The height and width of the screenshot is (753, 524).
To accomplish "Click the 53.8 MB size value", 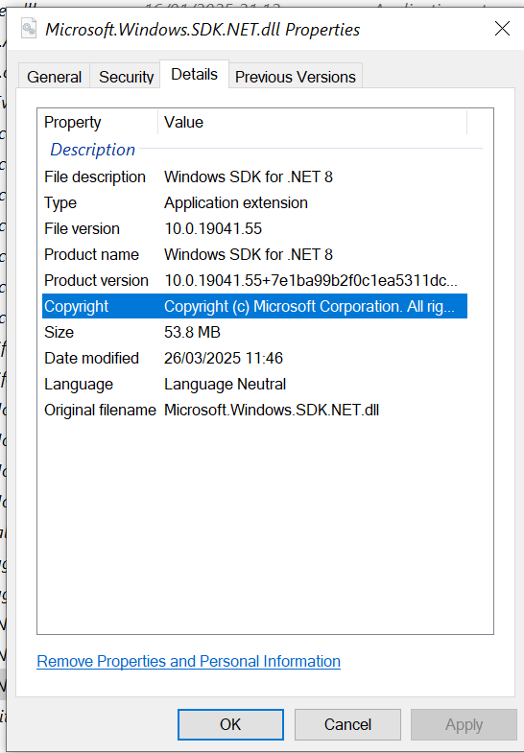I will (x=192, y=332).
